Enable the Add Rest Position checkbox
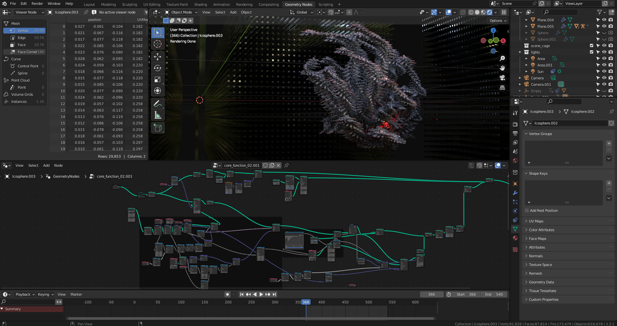The width and height of the screenshot is (617, 326). (x=527, y=211)
